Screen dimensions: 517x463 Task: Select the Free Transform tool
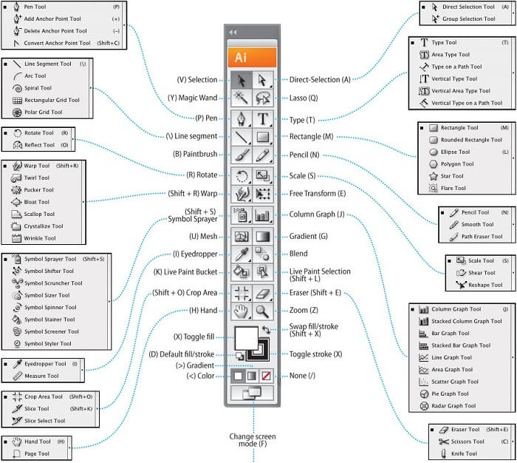click(x=263, y=194)
